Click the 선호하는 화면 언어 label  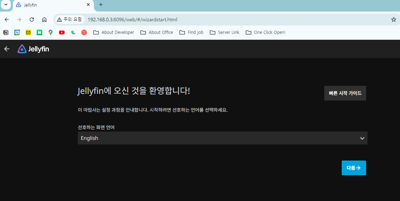96,127
